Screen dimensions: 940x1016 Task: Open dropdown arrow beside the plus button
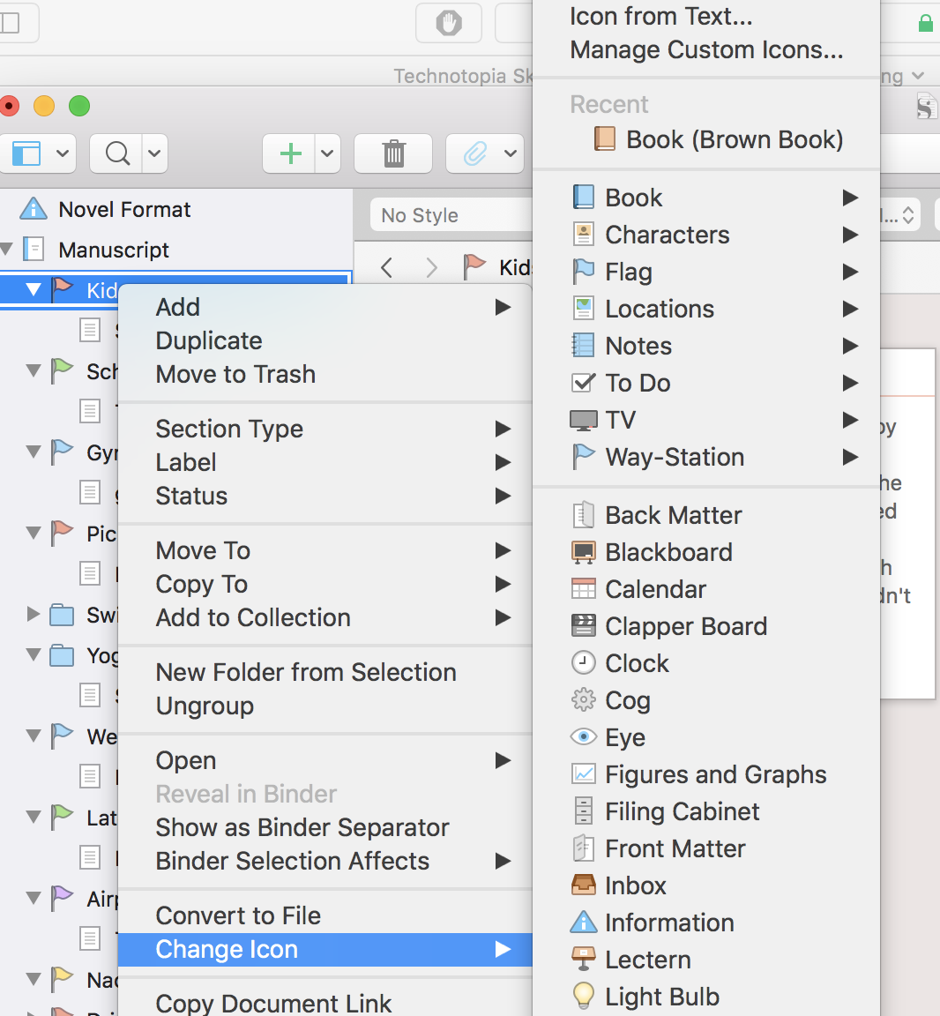tap(327, 153)
